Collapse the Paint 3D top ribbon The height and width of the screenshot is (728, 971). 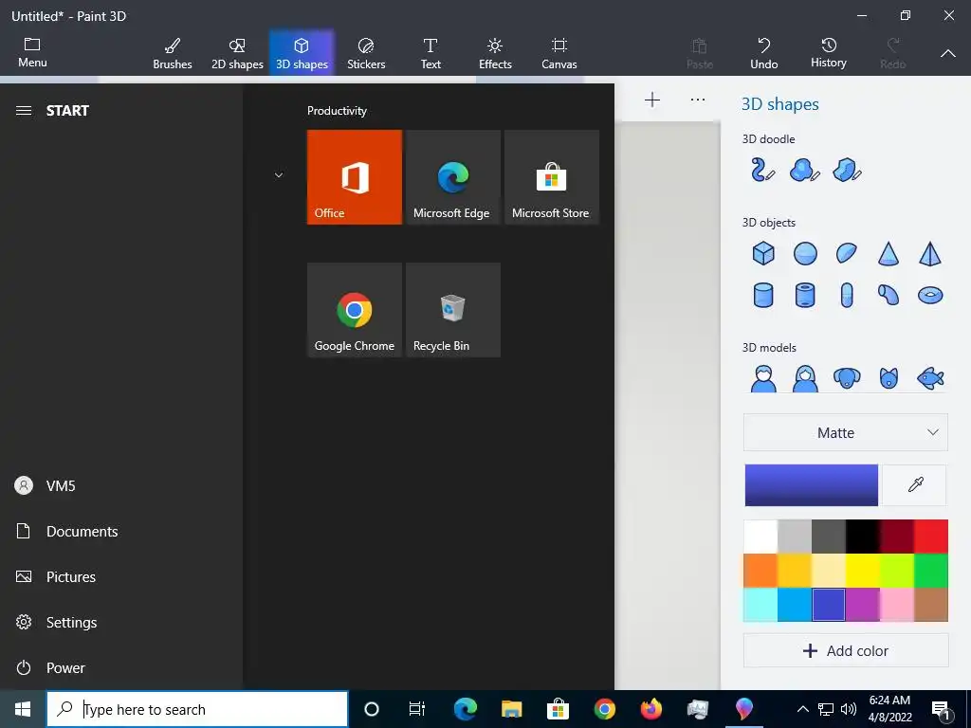[947, 54]
